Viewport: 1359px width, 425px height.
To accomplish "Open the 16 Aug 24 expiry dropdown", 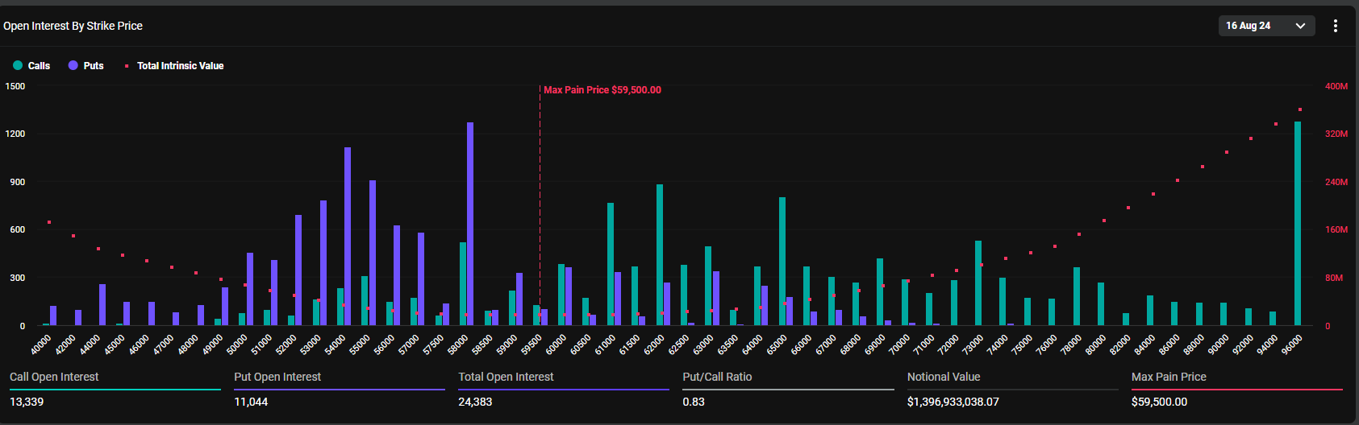I will (x=1265, y=26).
